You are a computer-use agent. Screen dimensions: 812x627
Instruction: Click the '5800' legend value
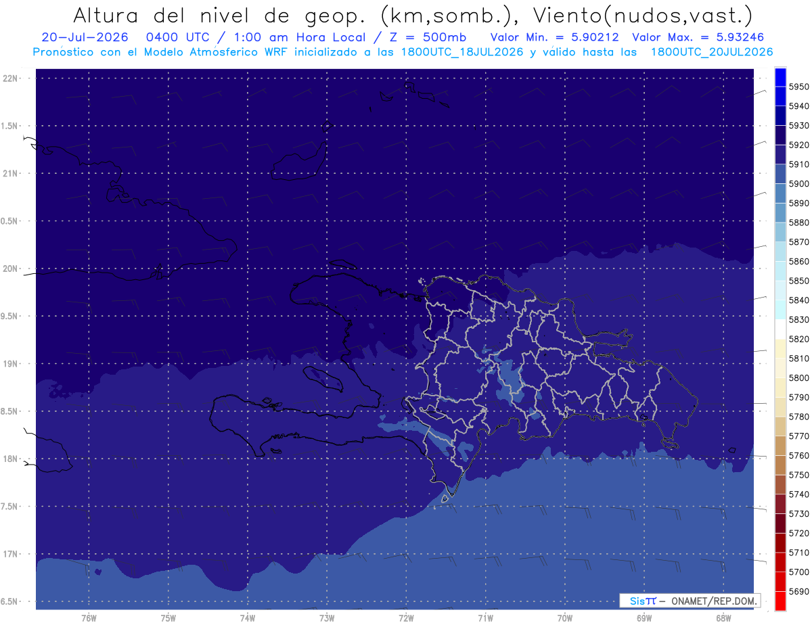tap(799, 378)
